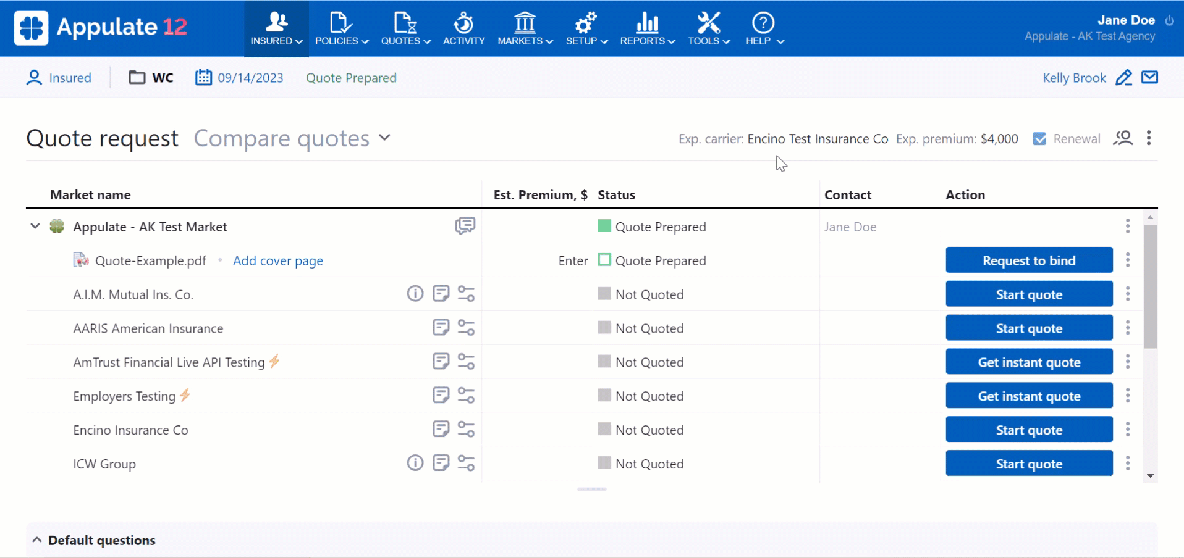Click the email envelope icon
This screenshot has width=1184, height=558.
[x=1149, y=77]
